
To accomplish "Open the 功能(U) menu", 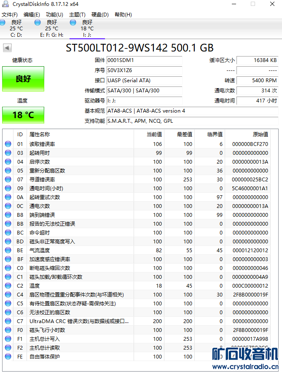I will [54, 15].
